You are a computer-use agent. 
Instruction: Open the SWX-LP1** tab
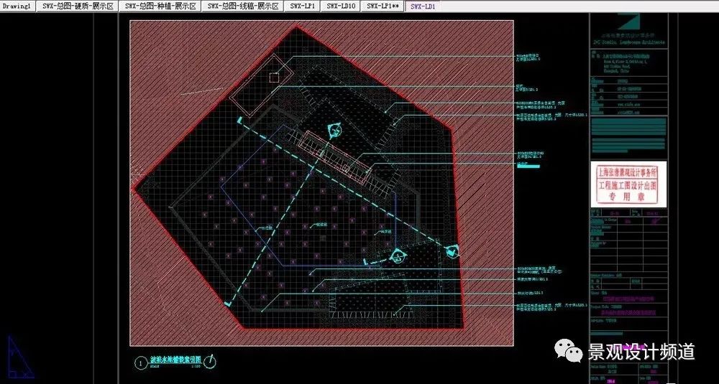click(x=383, y=6)
